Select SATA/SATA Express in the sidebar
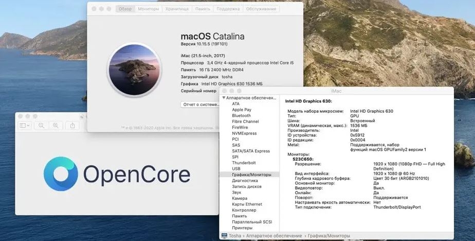475x241 pixels. coord(251,151)
